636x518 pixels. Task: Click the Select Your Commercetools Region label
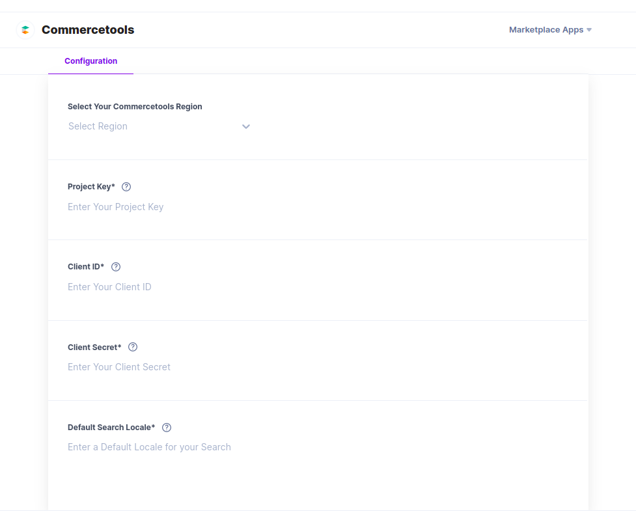tap(135, 107)
